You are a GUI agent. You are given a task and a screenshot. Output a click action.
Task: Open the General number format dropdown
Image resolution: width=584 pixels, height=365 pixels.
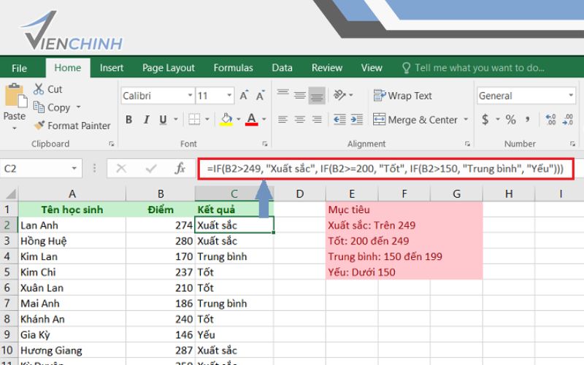coord(571,96)
